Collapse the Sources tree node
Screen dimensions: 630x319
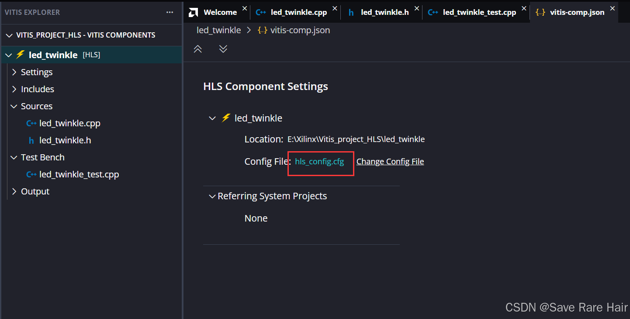pos(14,106)
